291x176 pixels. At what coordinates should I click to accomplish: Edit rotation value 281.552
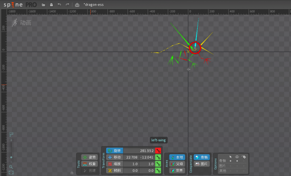[139, 151]
